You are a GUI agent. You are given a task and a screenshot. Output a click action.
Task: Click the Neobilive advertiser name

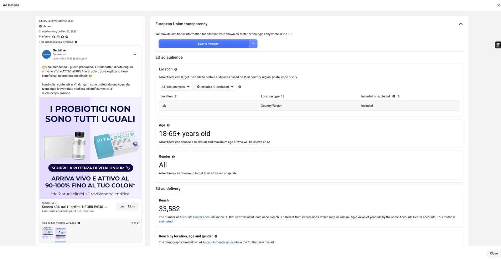click(59, 50)
